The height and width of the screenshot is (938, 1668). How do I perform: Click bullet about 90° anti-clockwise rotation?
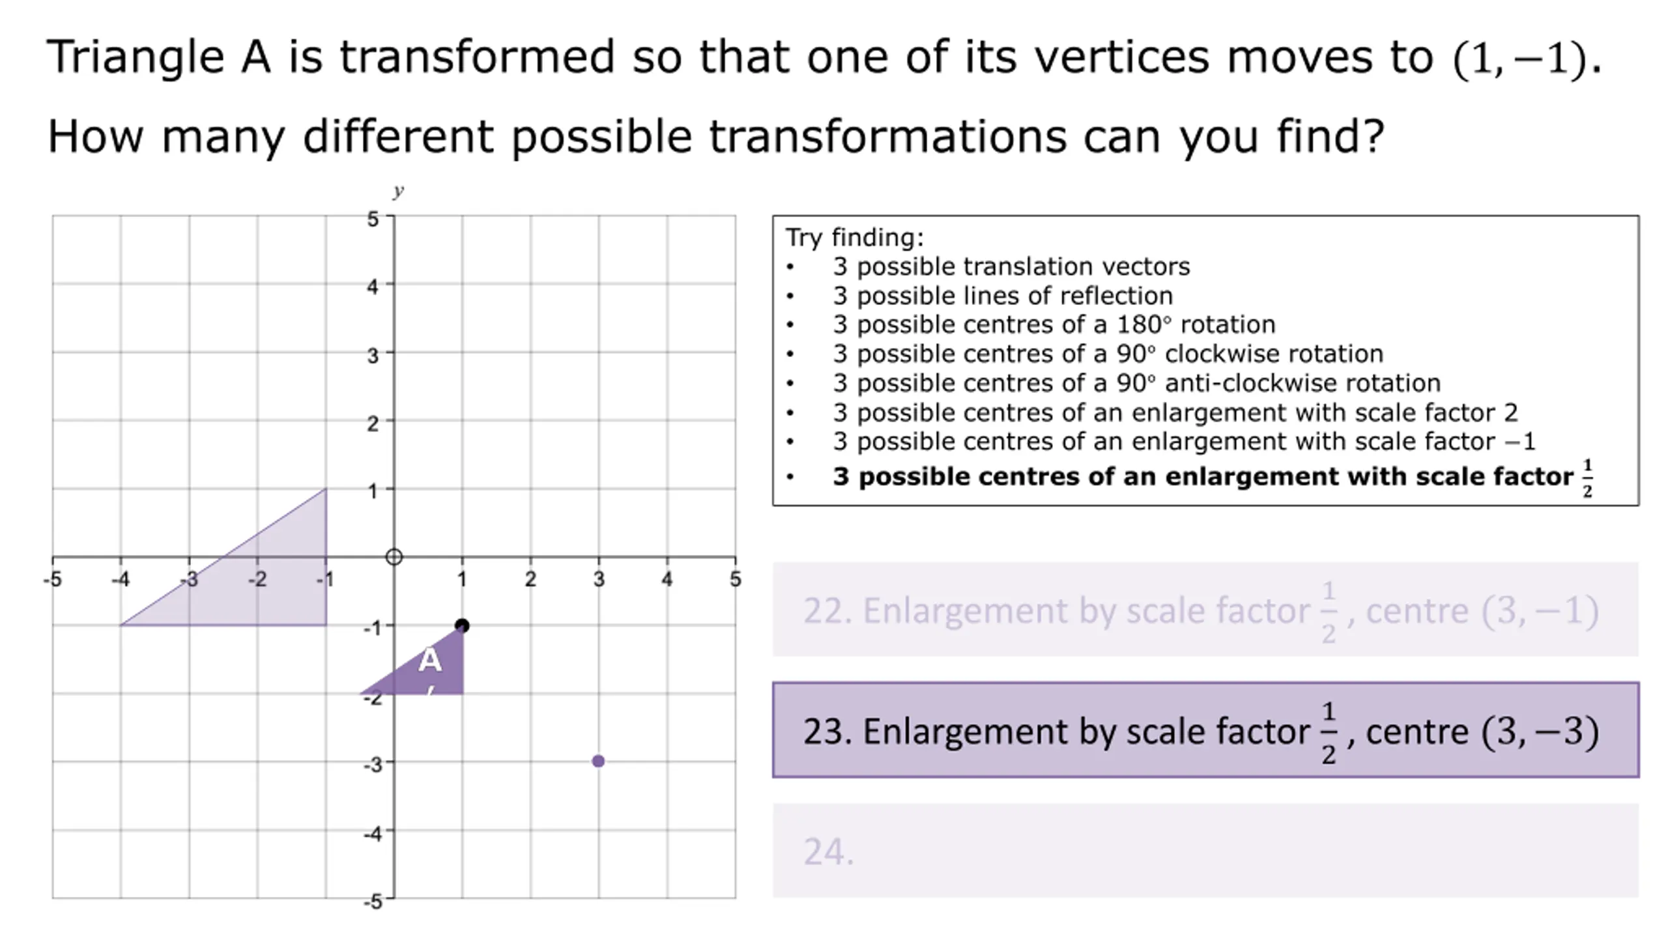(x=1136, y=383)
